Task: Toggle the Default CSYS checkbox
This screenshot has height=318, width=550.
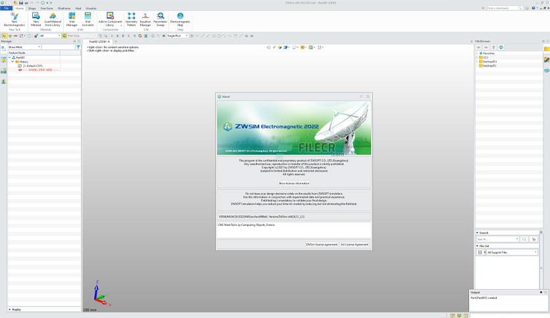Action: [20, 66]
